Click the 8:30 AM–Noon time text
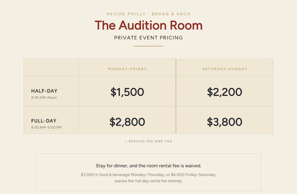 44,98
